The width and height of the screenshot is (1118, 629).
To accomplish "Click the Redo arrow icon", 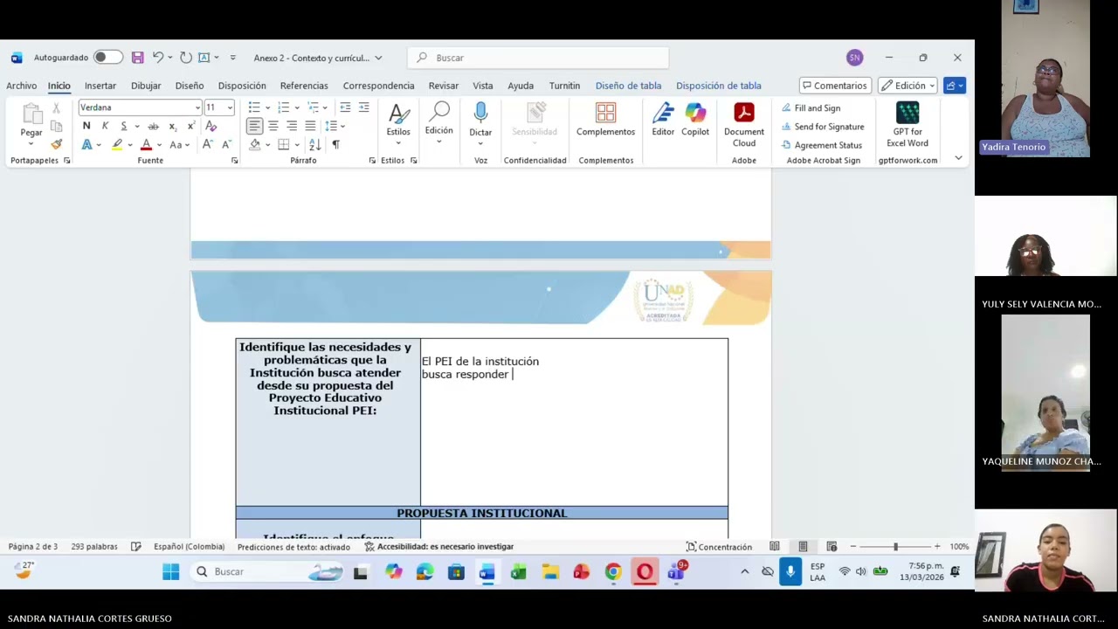I will [185, 58].
